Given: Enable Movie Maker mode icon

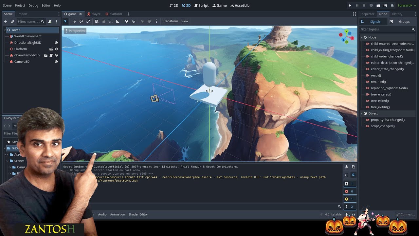Looking at the screenshot, I should [x=392, y=6].
